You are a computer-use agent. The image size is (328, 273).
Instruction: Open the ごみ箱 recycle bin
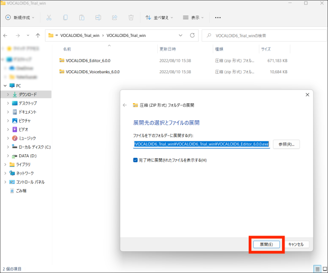[x=21, y=191]
